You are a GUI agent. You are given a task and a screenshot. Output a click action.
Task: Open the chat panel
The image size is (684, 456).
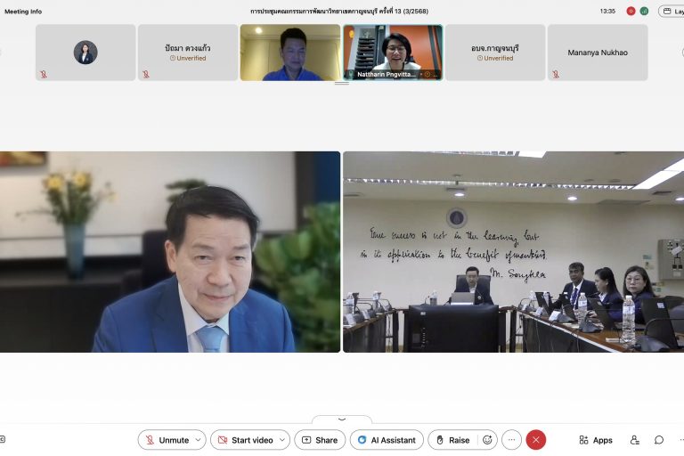tap(659, 440)
